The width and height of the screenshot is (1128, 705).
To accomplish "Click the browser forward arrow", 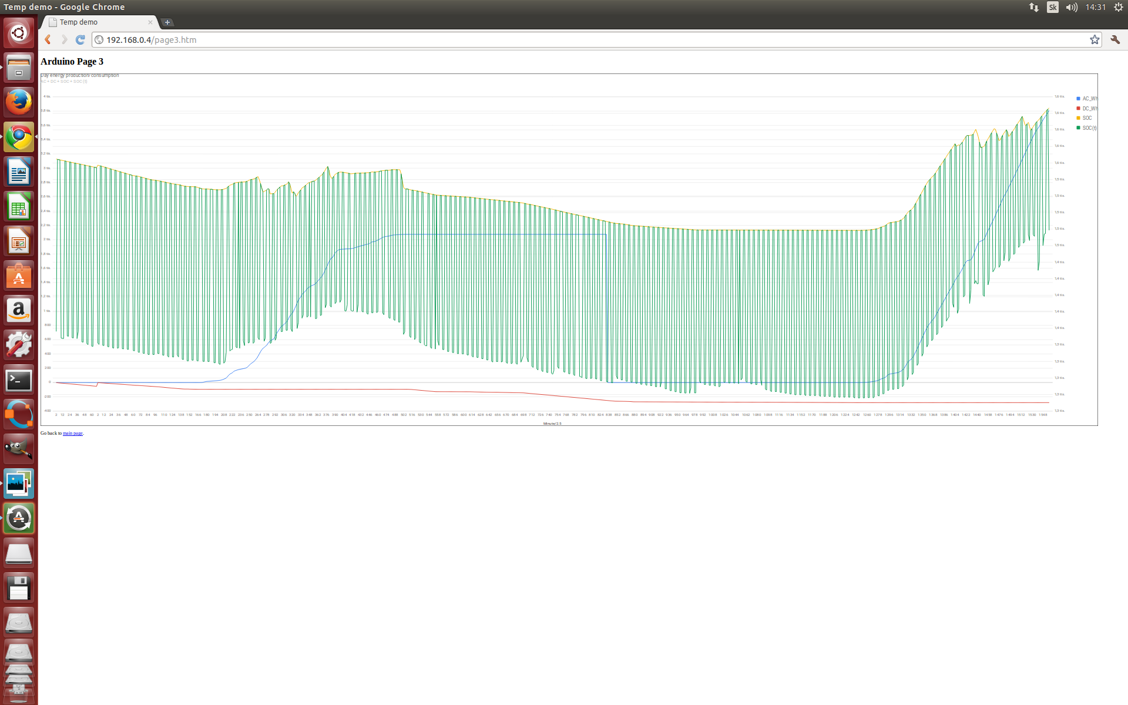I will click(64, 40).
